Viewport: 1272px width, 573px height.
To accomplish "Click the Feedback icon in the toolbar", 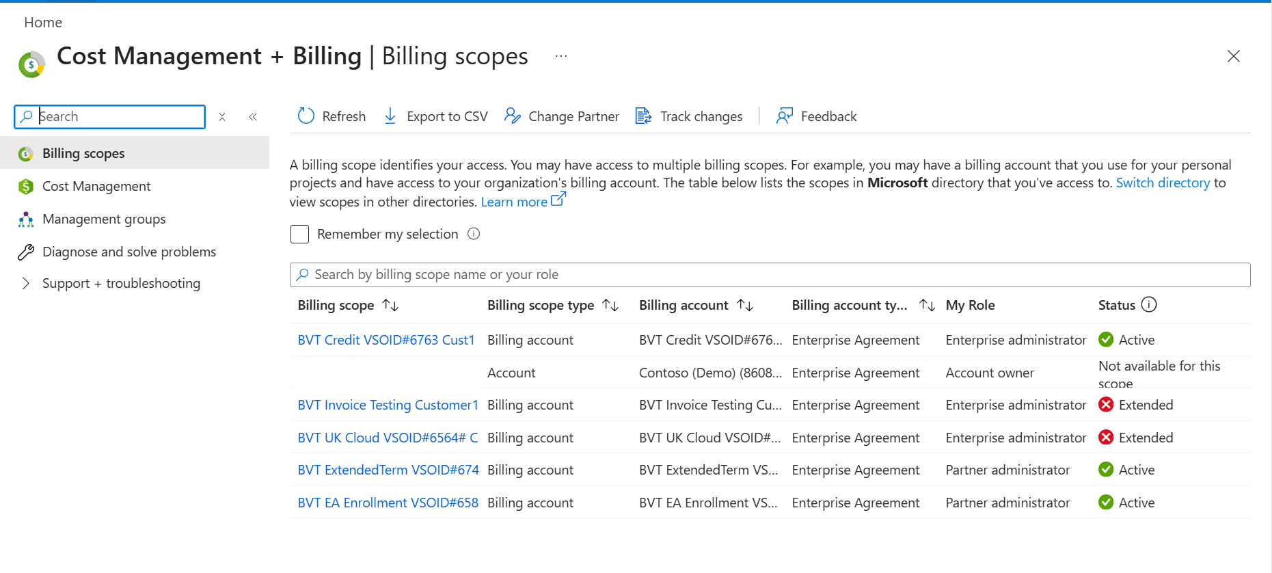I will point(785,116).
